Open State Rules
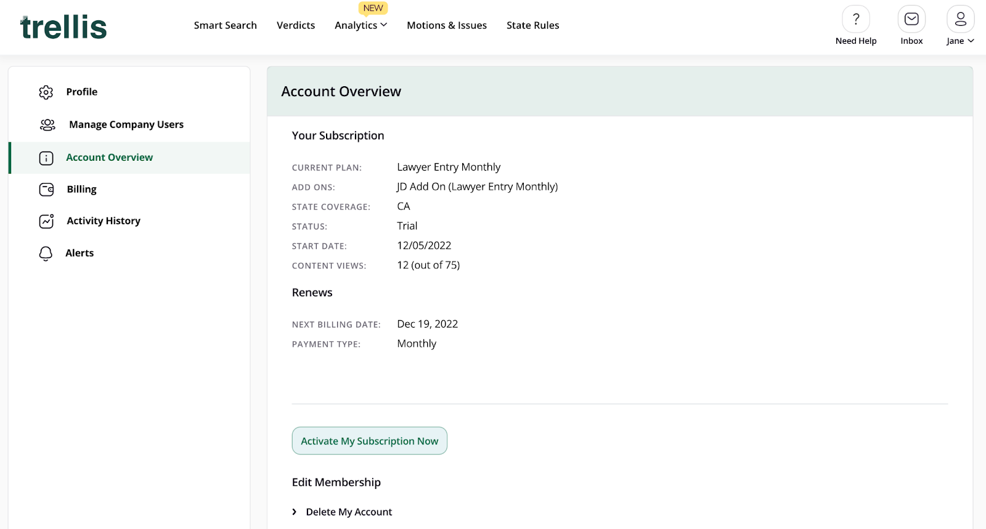Image resolution: width=986 pixels, height=529 pixels. coord(533,25)
